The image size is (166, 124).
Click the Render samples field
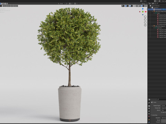[x=164, y=120]
